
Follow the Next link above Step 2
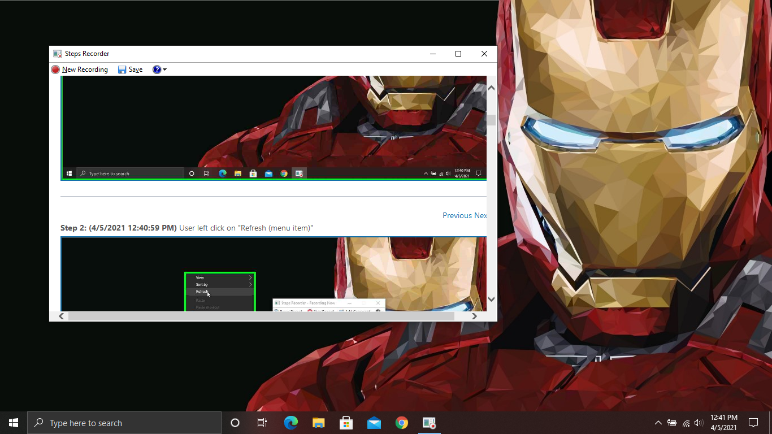click(x=480, y=215)
